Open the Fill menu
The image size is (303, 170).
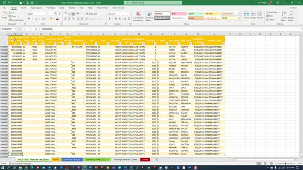tap(269, 16)
